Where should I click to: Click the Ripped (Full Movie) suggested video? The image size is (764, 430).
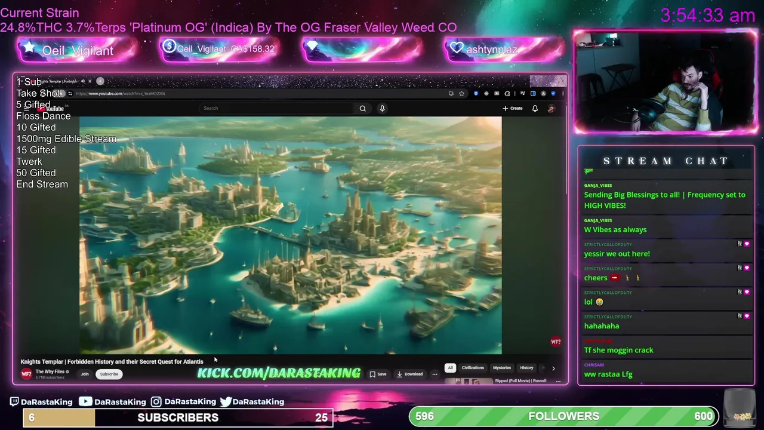[520, 381]
